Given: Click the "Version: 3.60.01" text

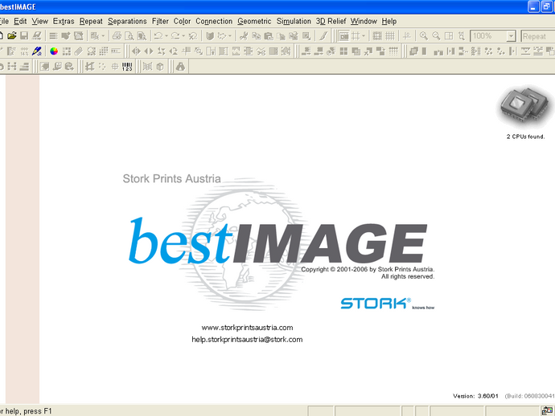Looking at the screenshot, I should pyautogui.click(x=475, y=396).
